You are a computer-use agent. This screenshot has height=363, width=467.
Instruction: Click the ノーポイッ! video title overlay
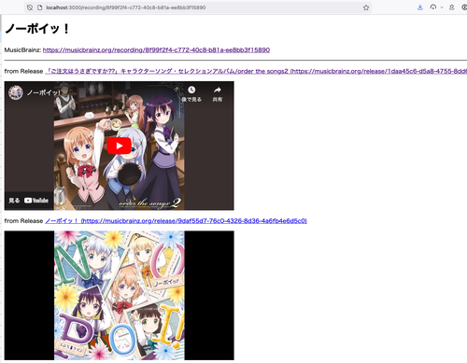click(44, 92)
